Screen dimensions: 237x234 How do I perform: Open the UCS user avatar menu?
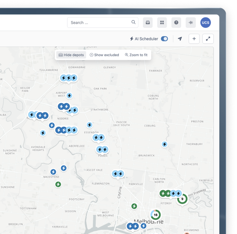pyautogui.click(x=206, y=23)
